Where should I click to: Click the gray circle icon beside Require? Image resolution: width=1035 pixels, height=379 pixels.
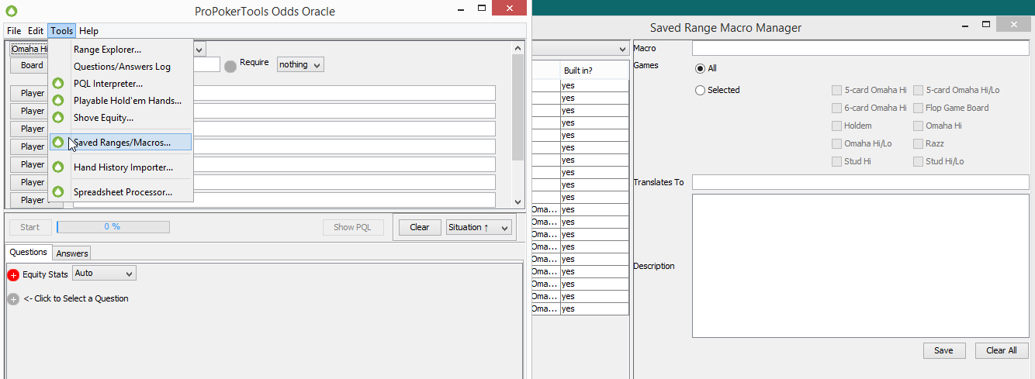[230, 67]
